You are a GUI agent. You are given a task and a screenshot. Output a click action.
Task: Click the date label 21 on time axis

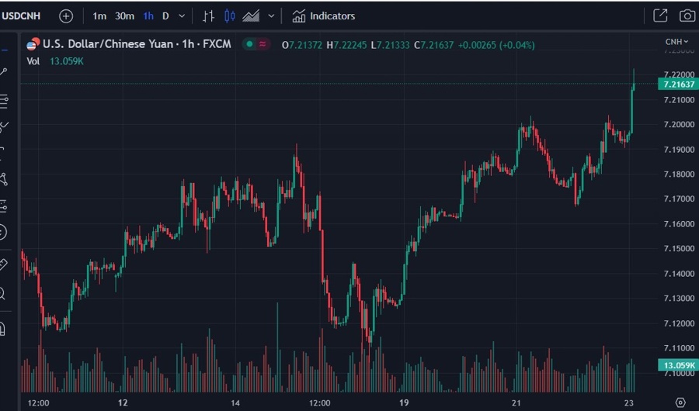(x=516, y=403)
